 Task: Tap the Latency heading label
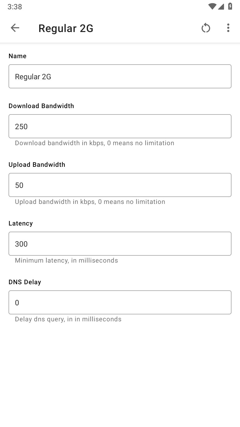coord(21,223)
